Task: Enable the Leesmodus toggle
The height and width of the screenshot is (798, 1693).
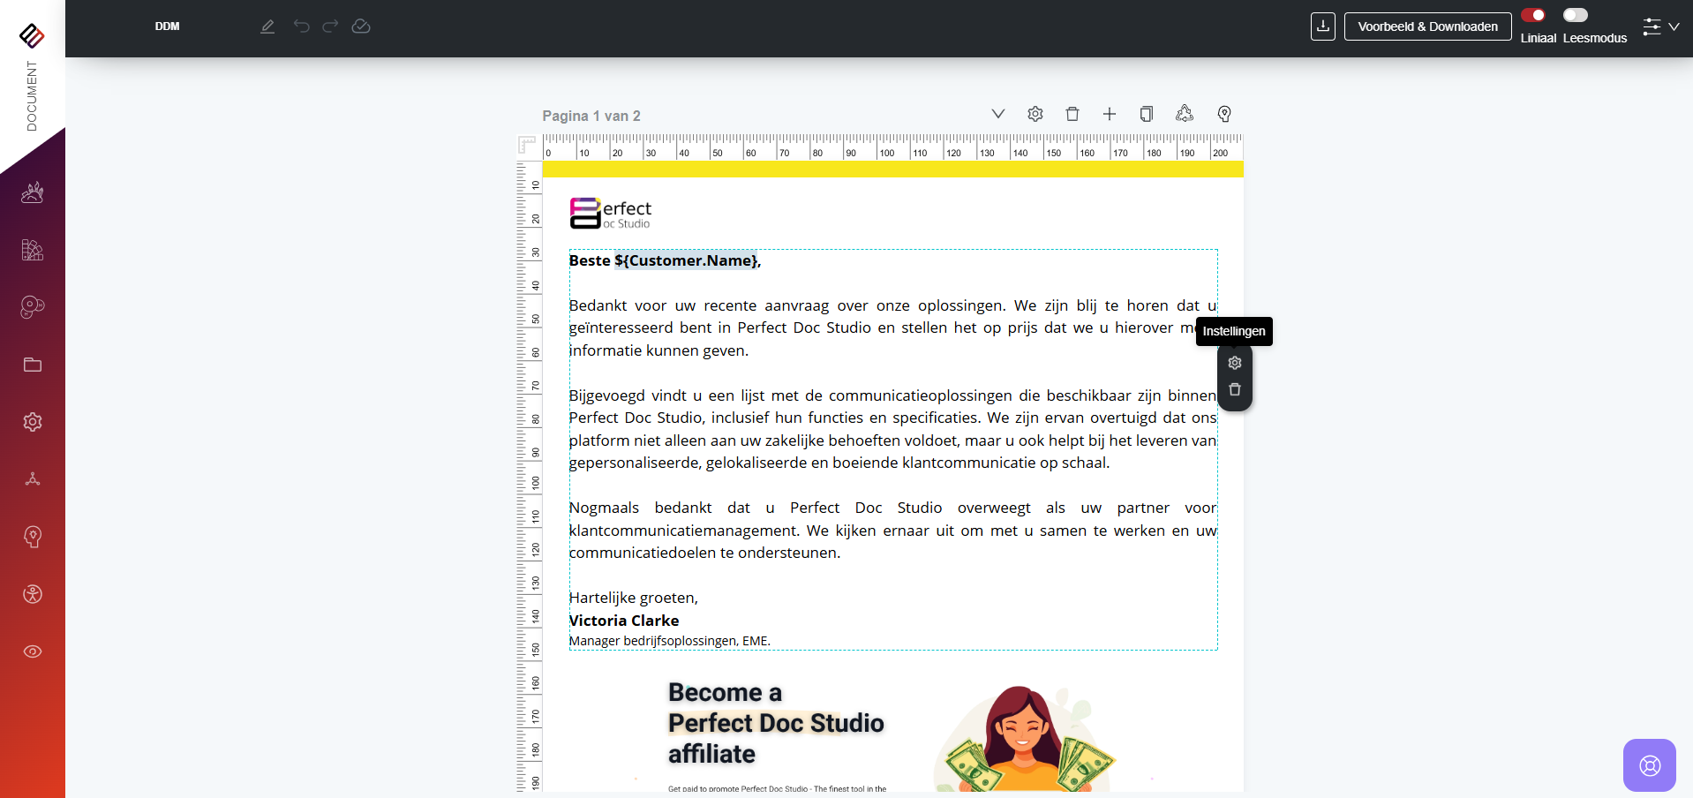Action: (1576, 15)
